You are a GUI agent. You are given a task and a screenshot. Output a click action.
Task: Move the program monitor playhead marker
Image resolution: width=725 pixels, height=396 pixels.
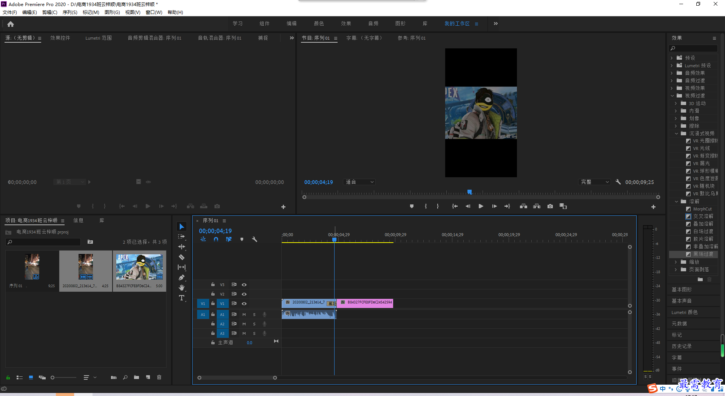[x=469, y=192]
